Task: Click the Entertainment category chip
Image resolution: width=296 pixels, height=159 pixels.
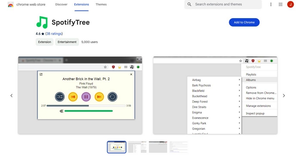Action: tap(67, 42)
